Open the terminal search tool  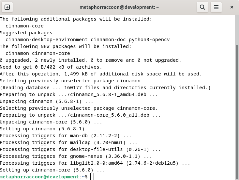coord(202,7)
